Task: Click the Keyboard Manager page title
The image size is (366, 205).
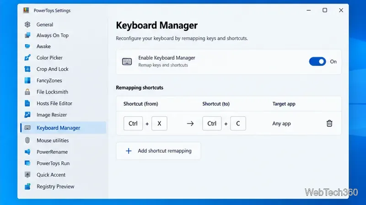Action: pyautogui.click(x=156, y=25)
